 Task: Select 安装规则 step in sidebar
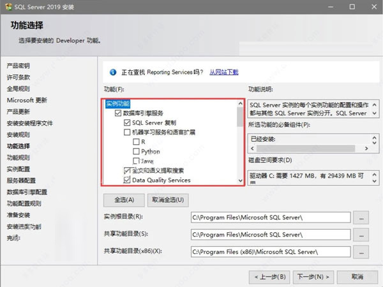coord(19,135)
